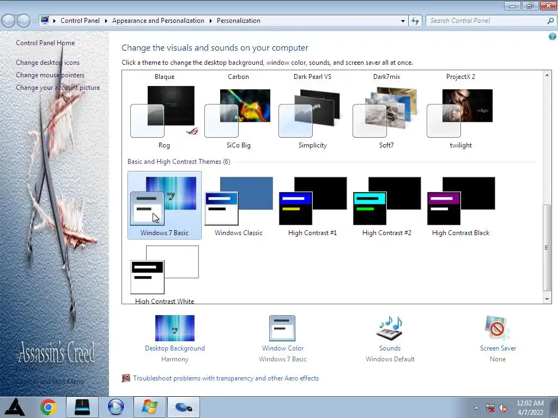The height and width of the screenshot is (418, 558).
Task: Open Desktop Background Harmony icon
Action: pos(175,328)
